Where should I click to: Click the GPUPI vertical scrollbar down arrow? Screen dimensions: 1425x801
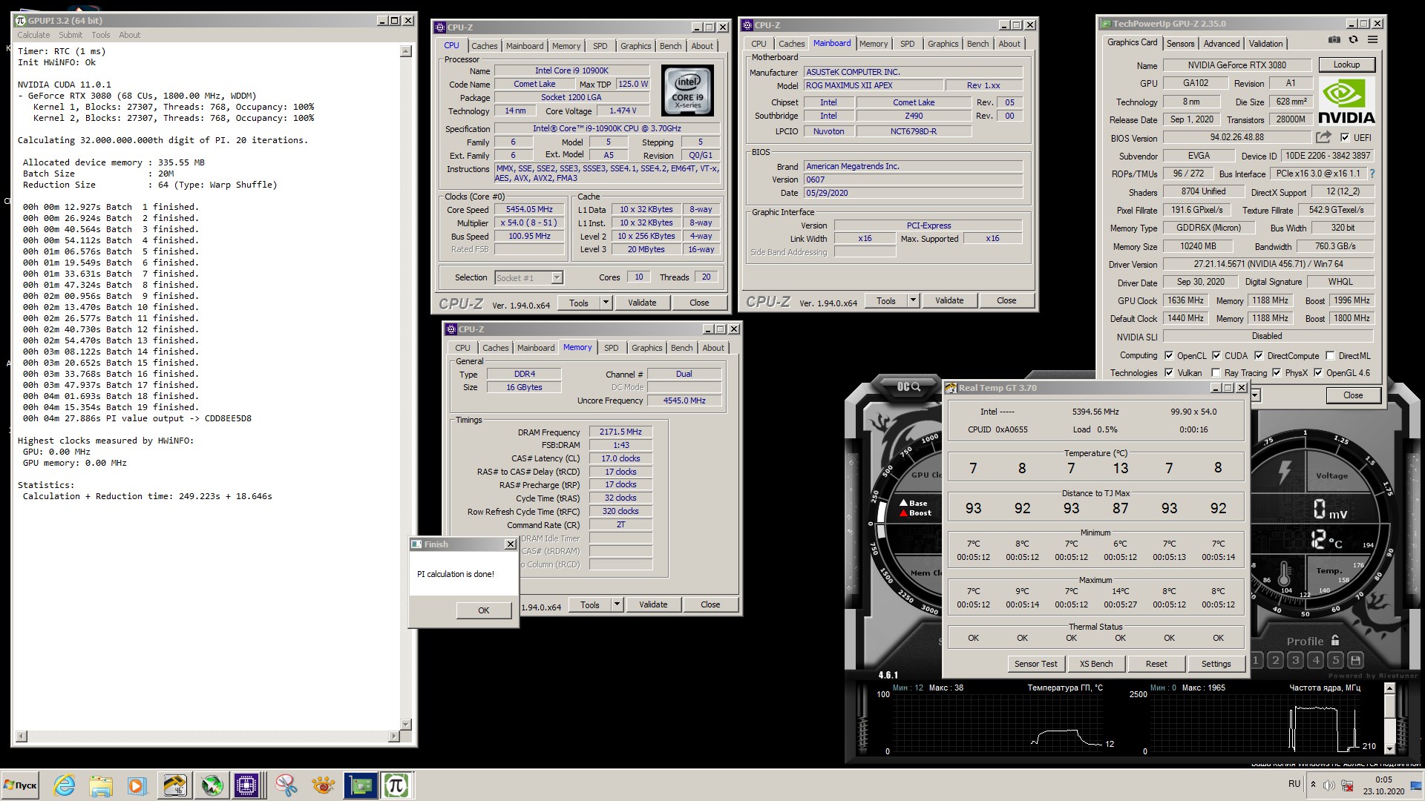405,725
